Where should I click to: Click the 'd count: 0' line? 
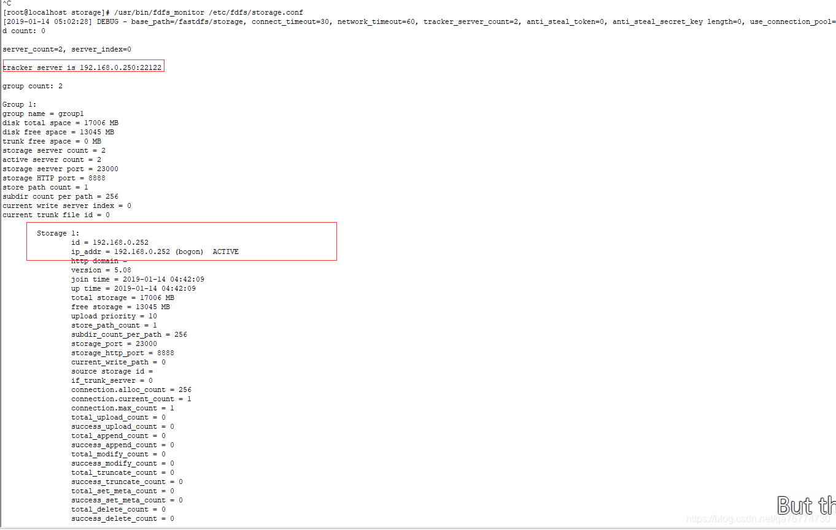click(24, 31)
